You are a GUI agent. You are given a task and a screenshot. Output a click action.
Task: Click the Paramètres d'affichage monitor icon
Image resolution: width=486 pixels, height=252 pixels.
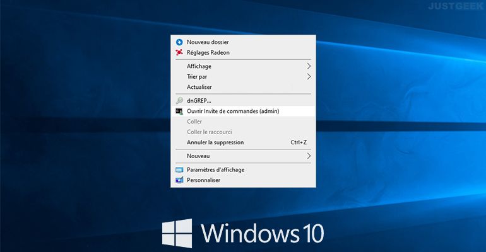click(x=179, y=169)
